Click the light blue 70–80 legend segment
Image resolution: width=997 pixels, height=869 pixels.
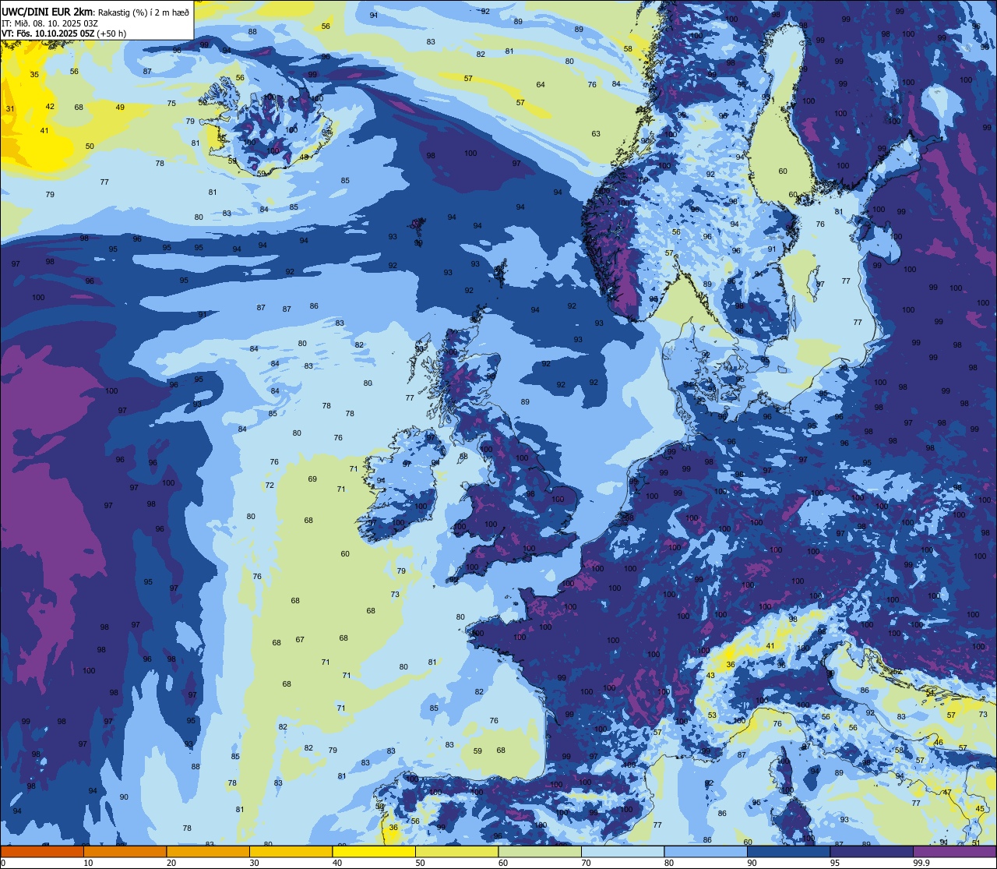[x=622, y=851]
